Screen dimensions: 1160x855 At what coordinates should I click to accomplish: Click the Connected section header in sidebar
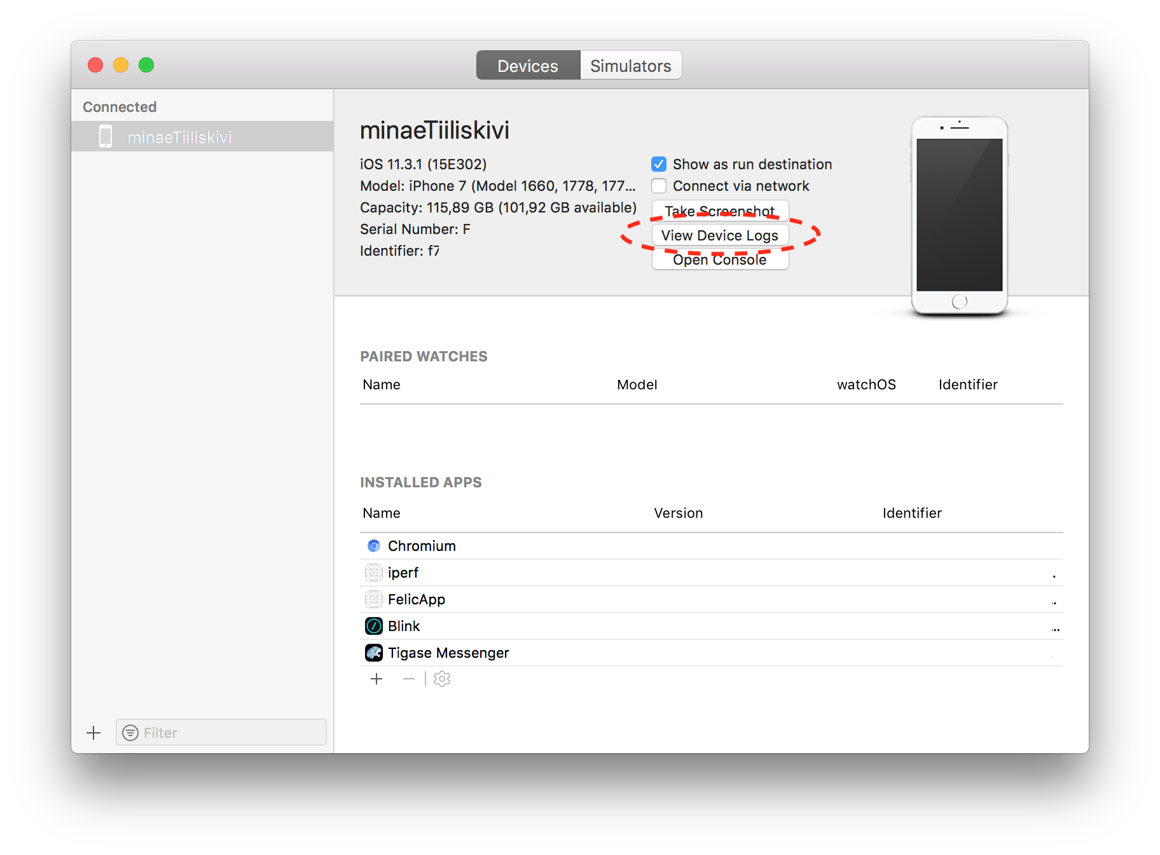120,107
